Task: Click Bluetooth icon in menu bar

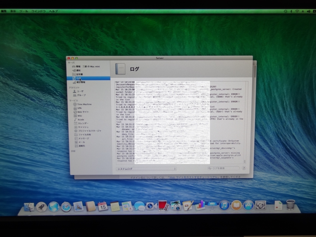Action: [x=291, y=11]
